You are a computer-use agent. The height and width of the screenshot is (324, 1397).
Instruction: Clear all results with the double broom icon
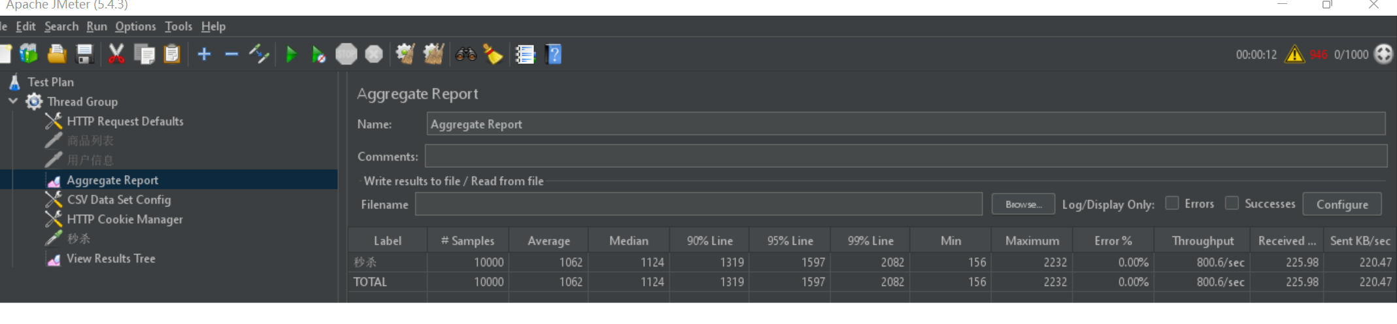coord(433,54)
